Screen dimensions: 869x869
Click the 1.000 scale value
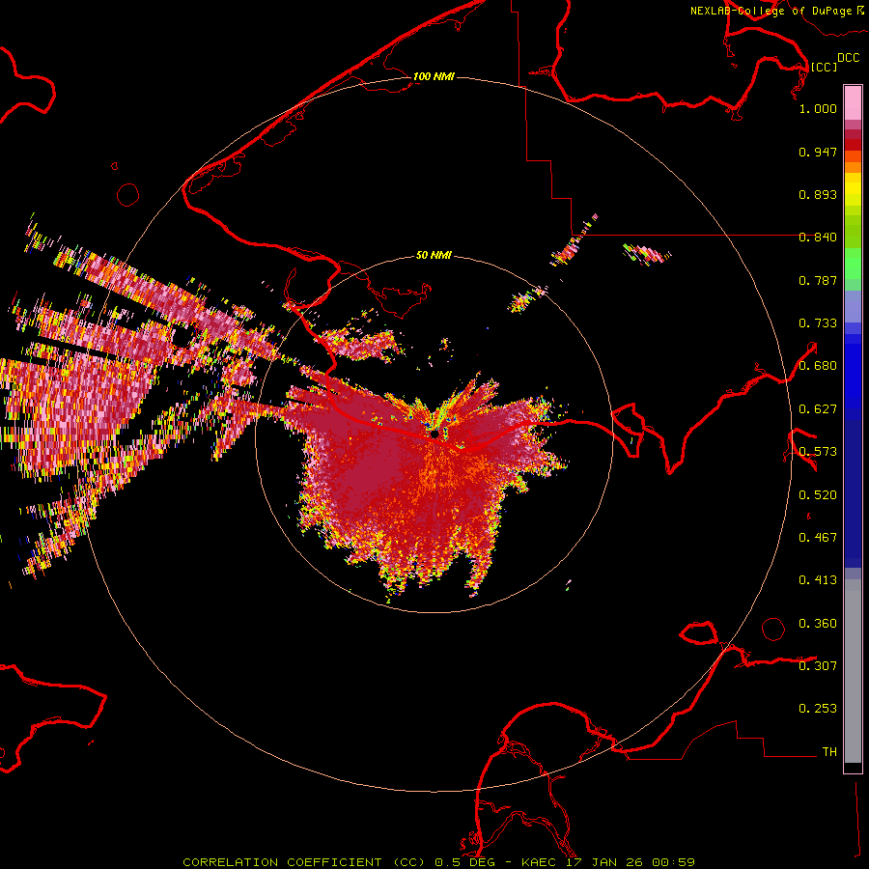pyautogui.click(x=818, y=108)
